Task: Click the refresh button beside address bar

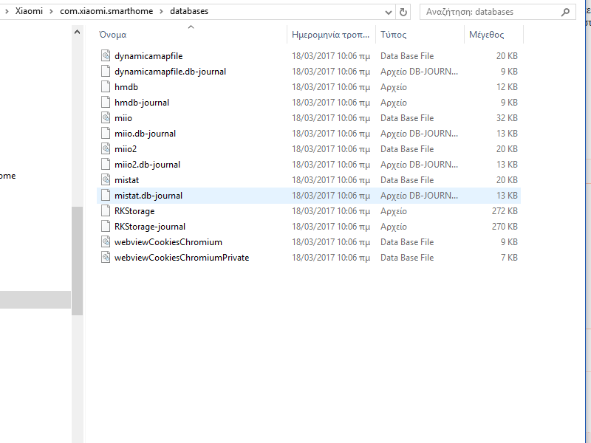Action: click(x=403, y=12)
